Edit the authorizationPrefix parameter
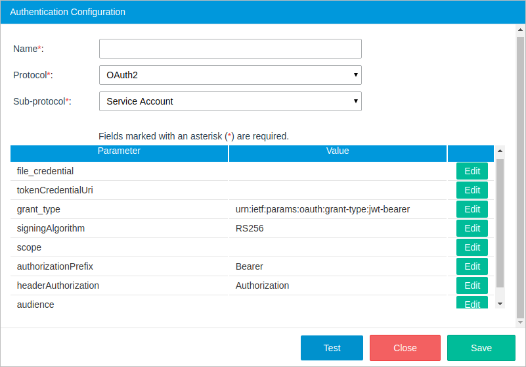Image resolution: width=526 pixels, height=367 pixels. pos(472,266)
